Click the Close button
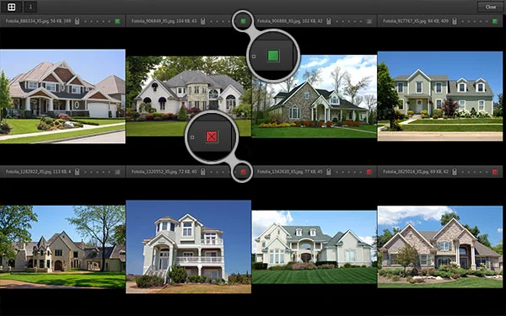 point(491,7)
